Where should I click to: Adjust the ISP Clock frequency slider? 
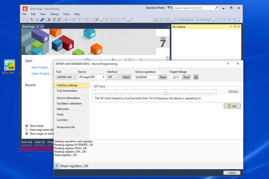tap(165, 92)
